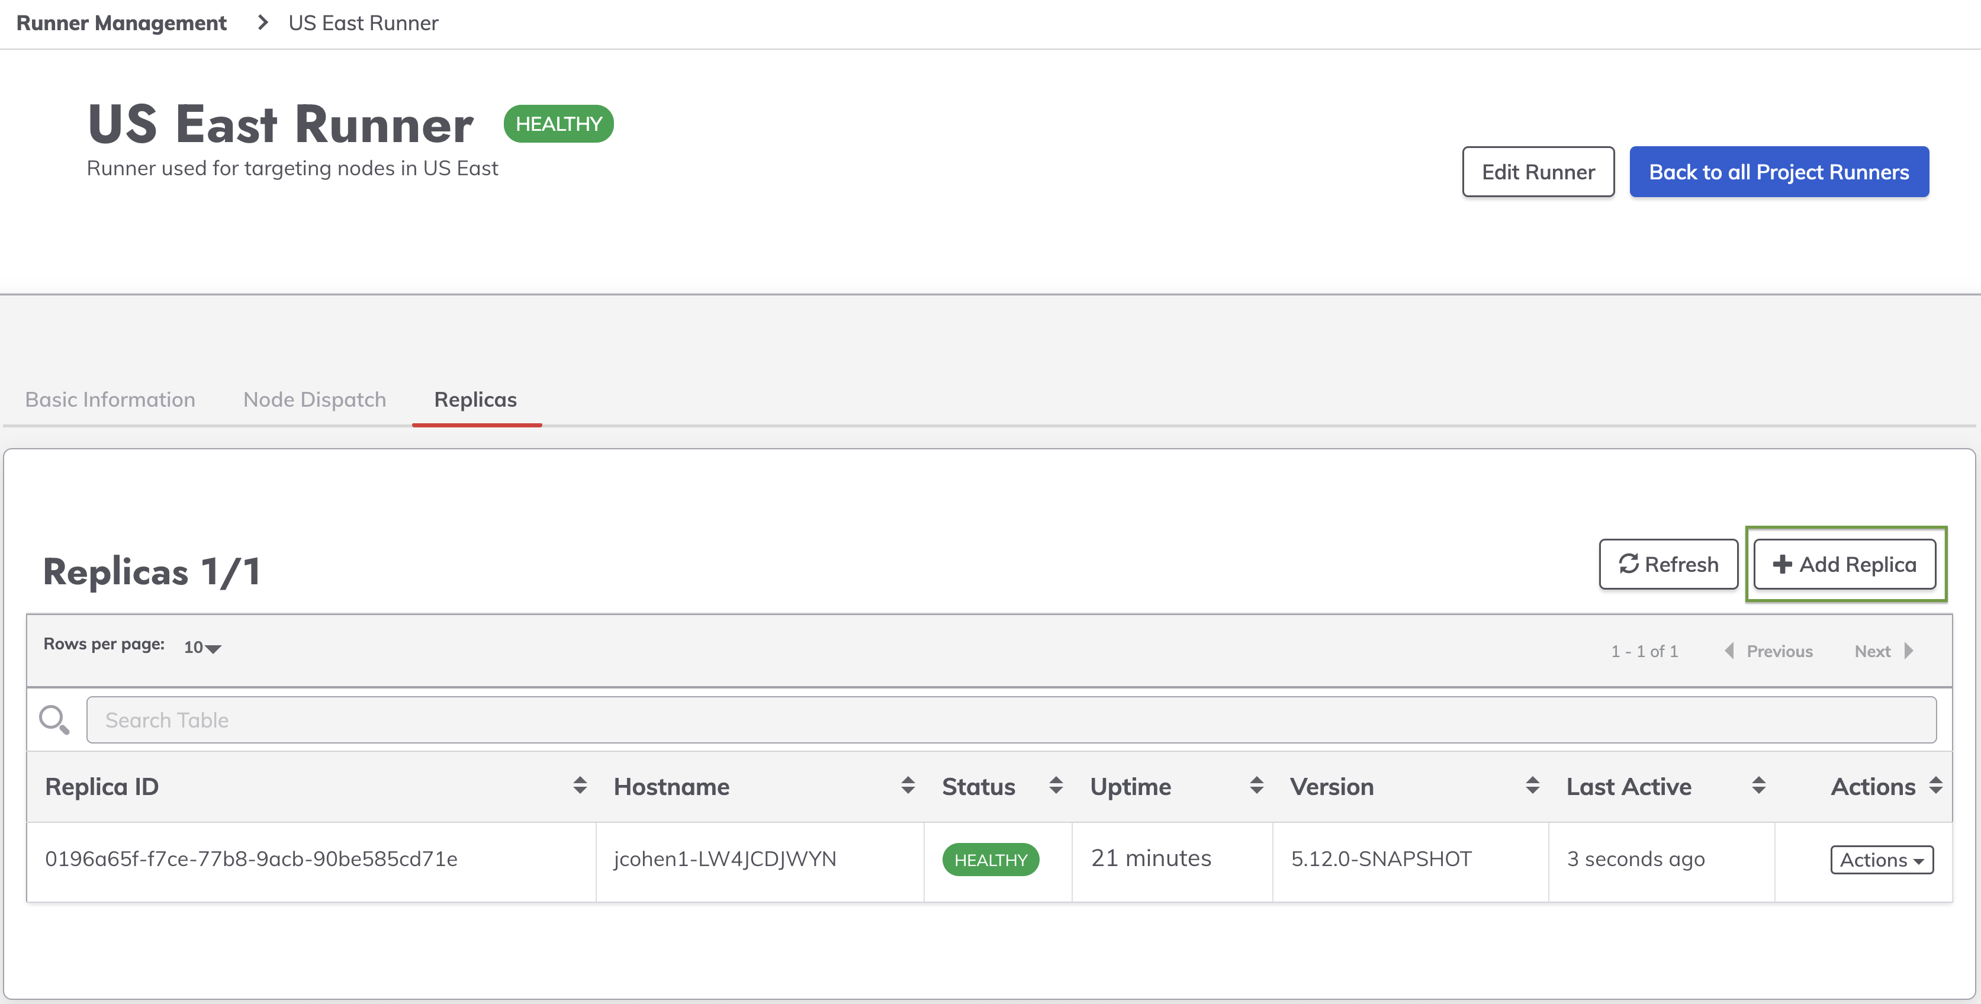The width and height of the screenshot is (1981, 1004).
Task: Open the Node Dispatch tab
Action: pyautogui.click(x=314, y=400)
